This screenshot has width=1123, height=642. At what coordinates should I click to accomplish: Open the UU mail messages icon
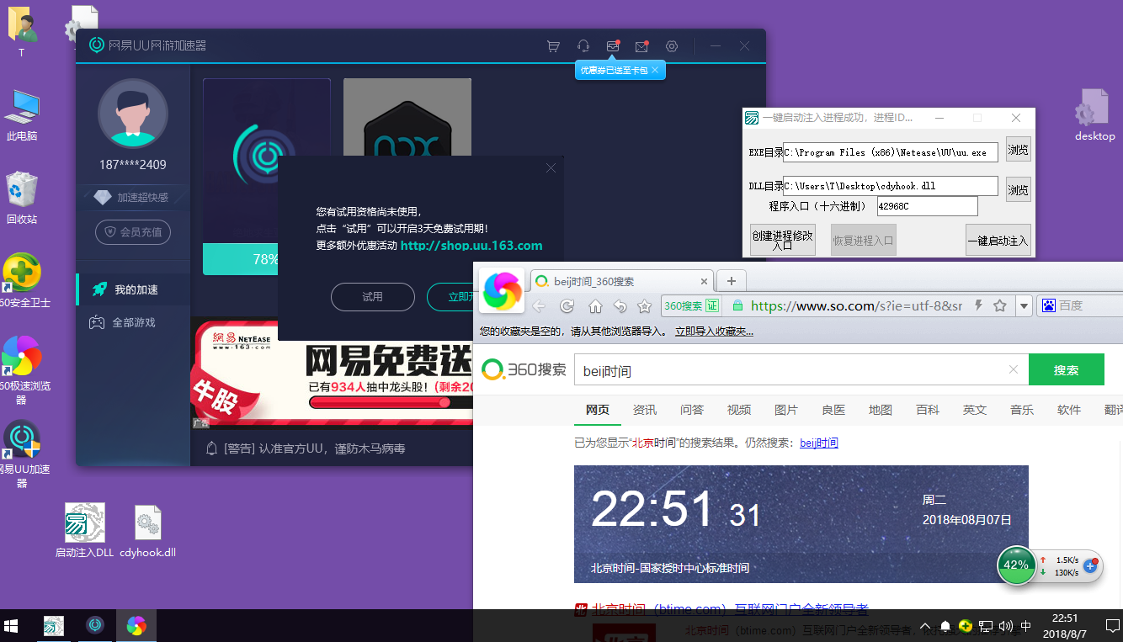(642, 46)
